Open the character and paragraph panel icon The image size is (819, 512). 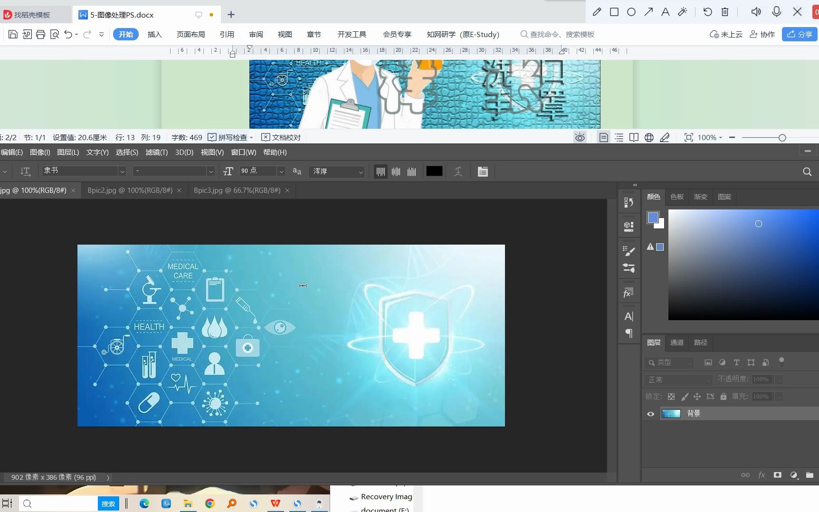483,171
